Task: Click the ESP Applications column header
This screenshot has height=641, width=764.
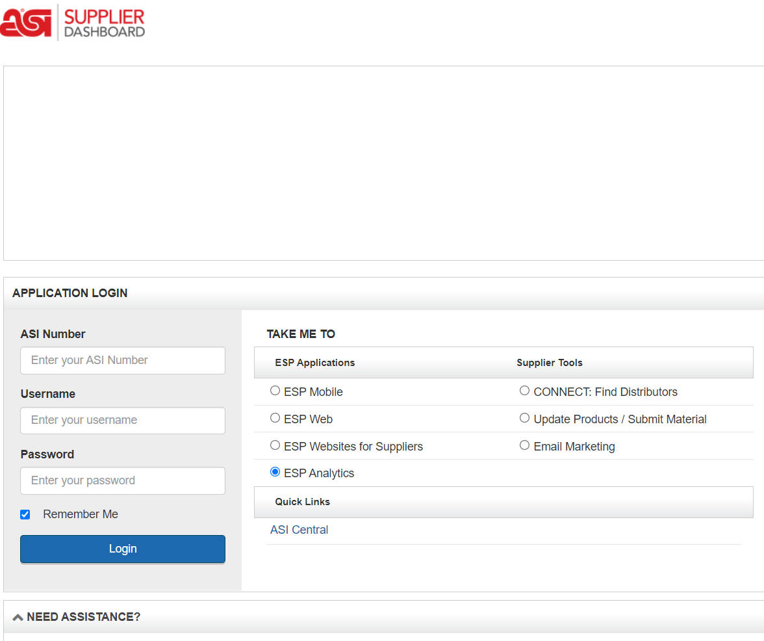Action: [315, 363]
